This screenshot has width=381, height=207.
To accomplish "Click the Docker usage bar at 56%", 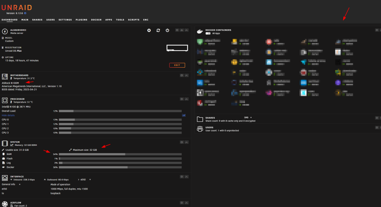I will (x=120, y=167).
